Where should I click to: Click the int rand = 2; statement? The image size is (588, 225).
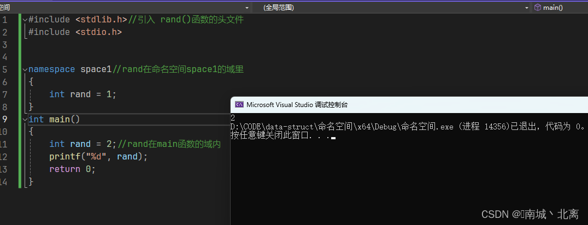tap(83, 144)
